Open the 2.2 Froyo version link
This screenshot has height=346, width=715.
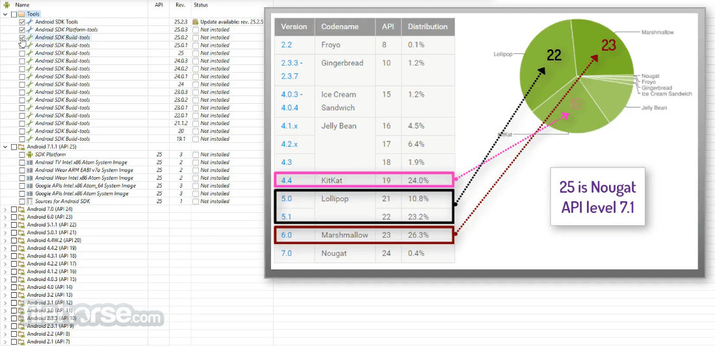point(287,45)
